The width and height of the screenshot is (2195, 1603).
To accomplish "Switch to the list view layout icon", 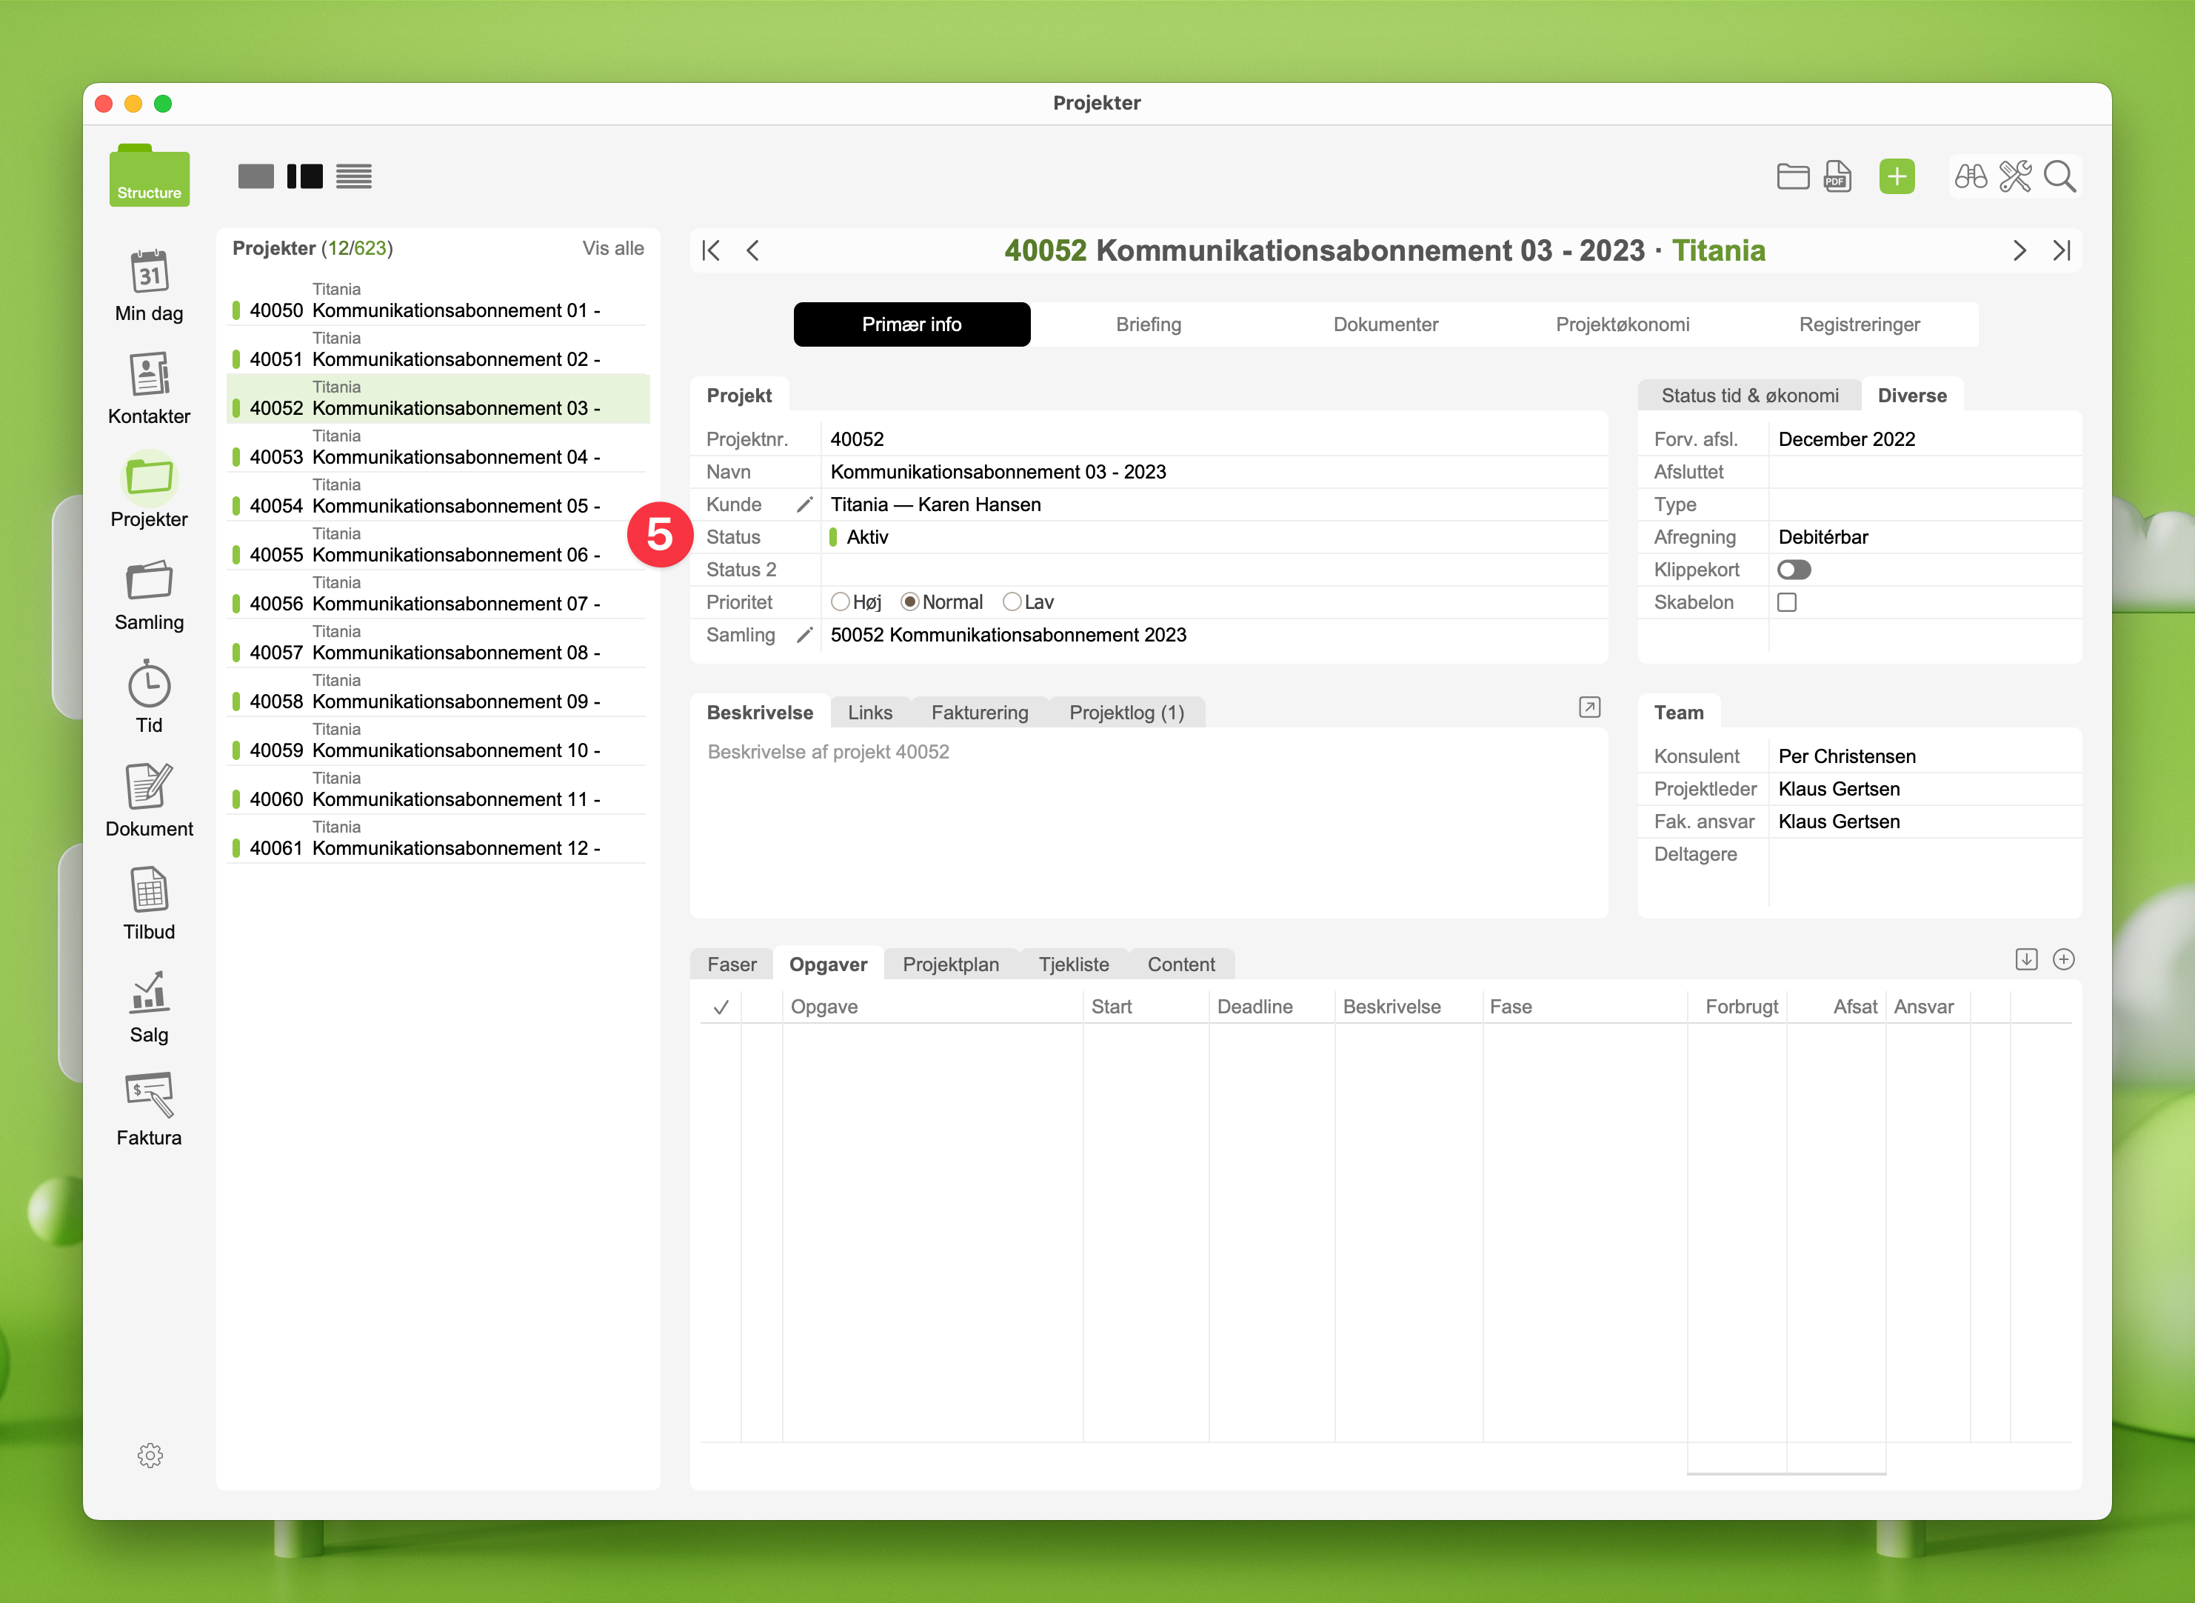I will click(x=354, y=176).
